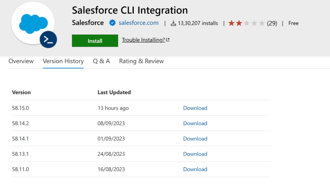The image size is (330, 194).
Task: Download version 58.14.2
Action: tap(195, 123)
